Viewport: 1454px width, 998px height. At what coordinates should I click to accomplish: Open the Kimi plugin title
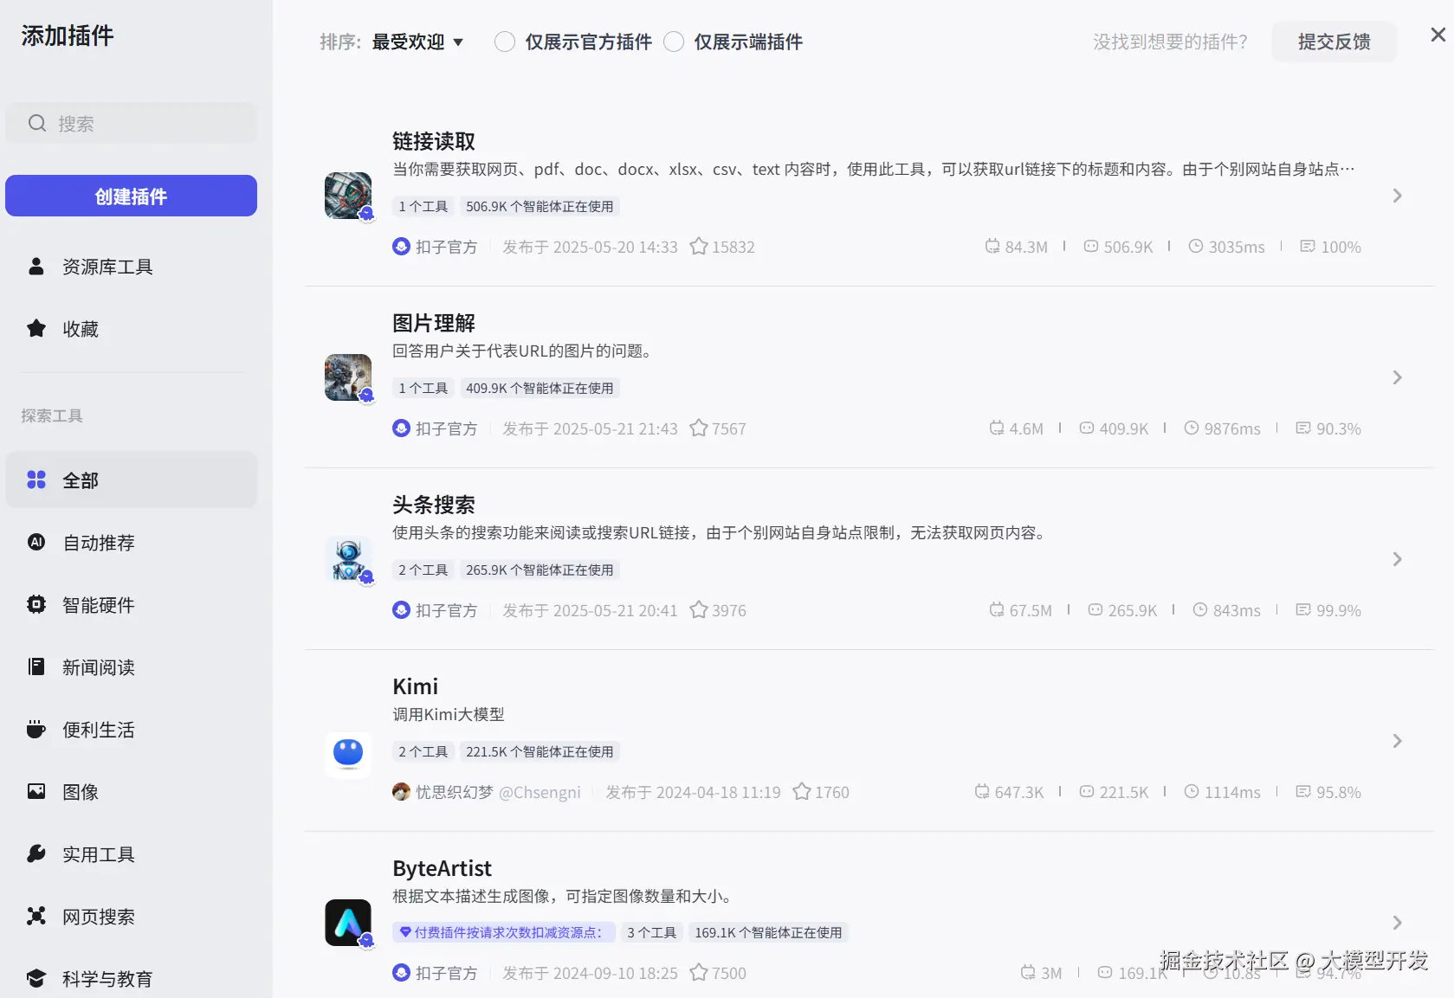click(x=416, y=686)
